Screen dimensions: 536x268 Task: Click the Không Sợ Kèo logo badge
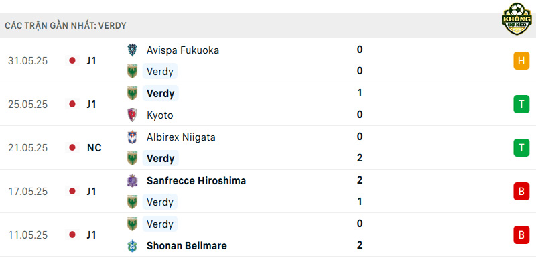point(517,19)
